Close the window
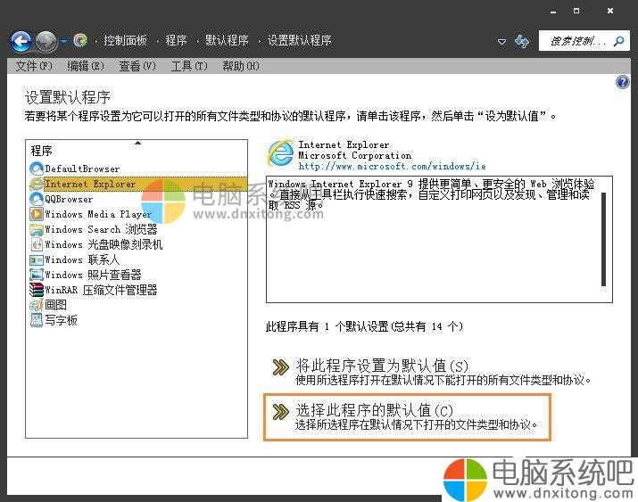 [610, 11]
